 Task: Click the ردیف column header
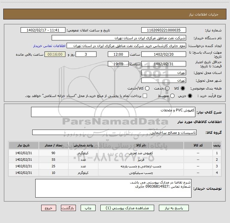click(217, 145)
